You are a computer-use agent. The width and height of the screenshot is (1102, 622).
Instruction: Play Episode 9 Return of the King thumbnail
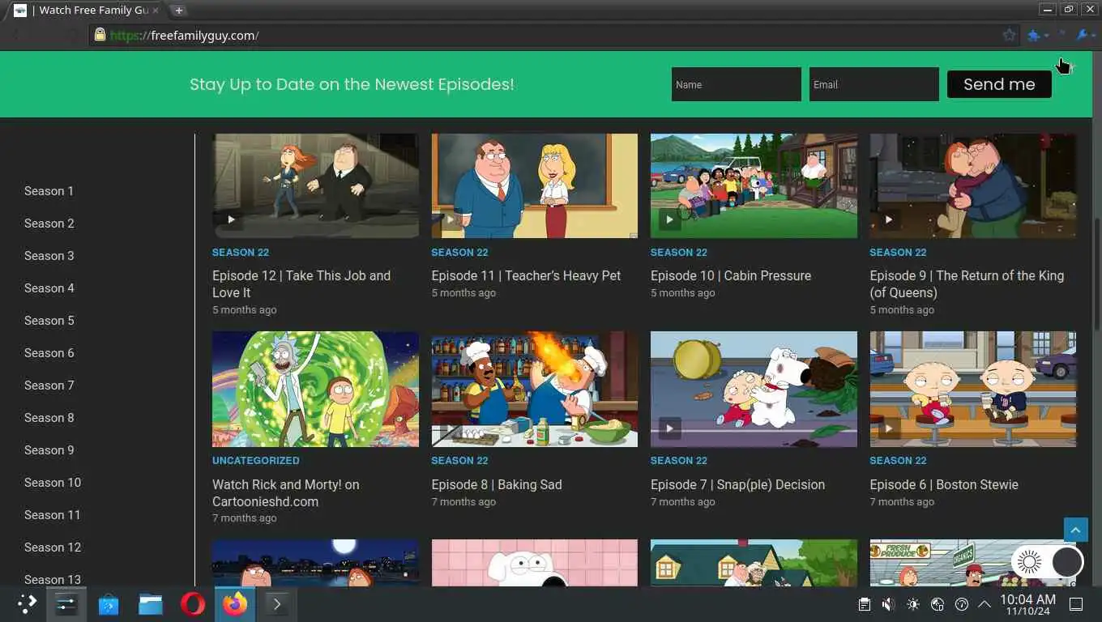coord(973,185)
